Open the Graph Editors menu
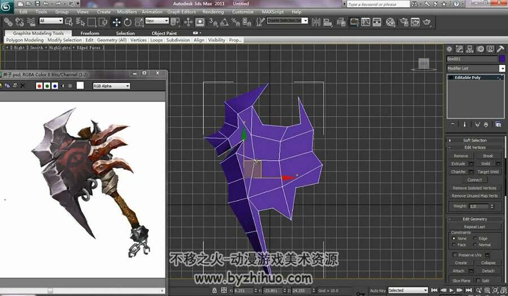 181,12
